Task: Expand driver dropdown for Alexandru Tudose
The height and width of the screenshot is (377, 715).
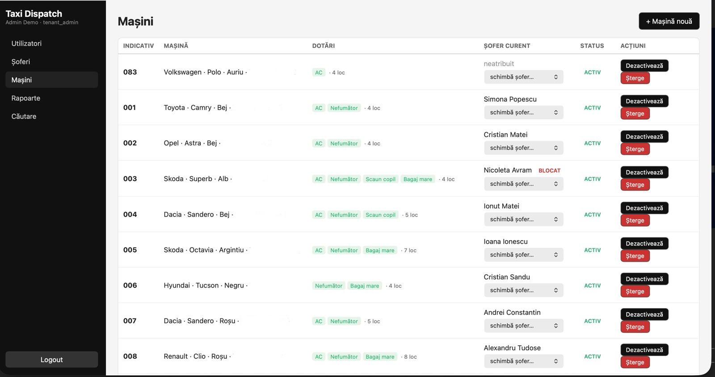Action: pos(523,361)
